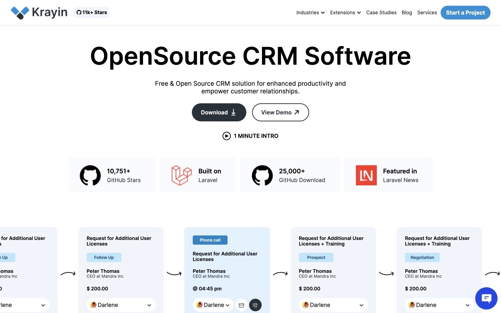Click the Laravel News LN icon
Viewport: 501px width, 313px height.
coord(366,175)
